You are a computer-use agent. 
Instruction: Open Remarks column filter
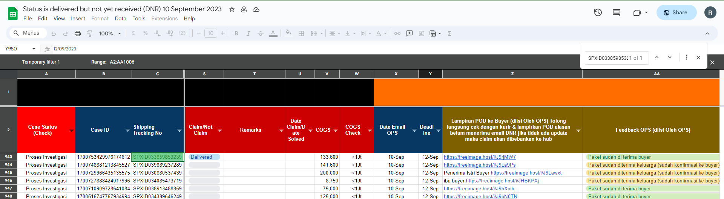coord(281,130)
